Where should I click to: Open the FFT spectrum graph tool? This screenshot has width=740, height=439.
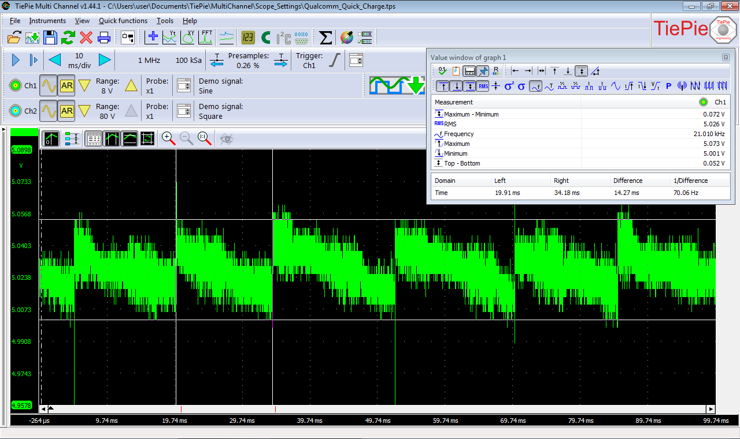click(x=206, y=37)
